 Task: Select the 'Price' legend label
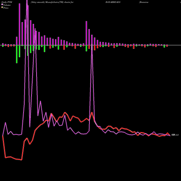pos(6,8)
